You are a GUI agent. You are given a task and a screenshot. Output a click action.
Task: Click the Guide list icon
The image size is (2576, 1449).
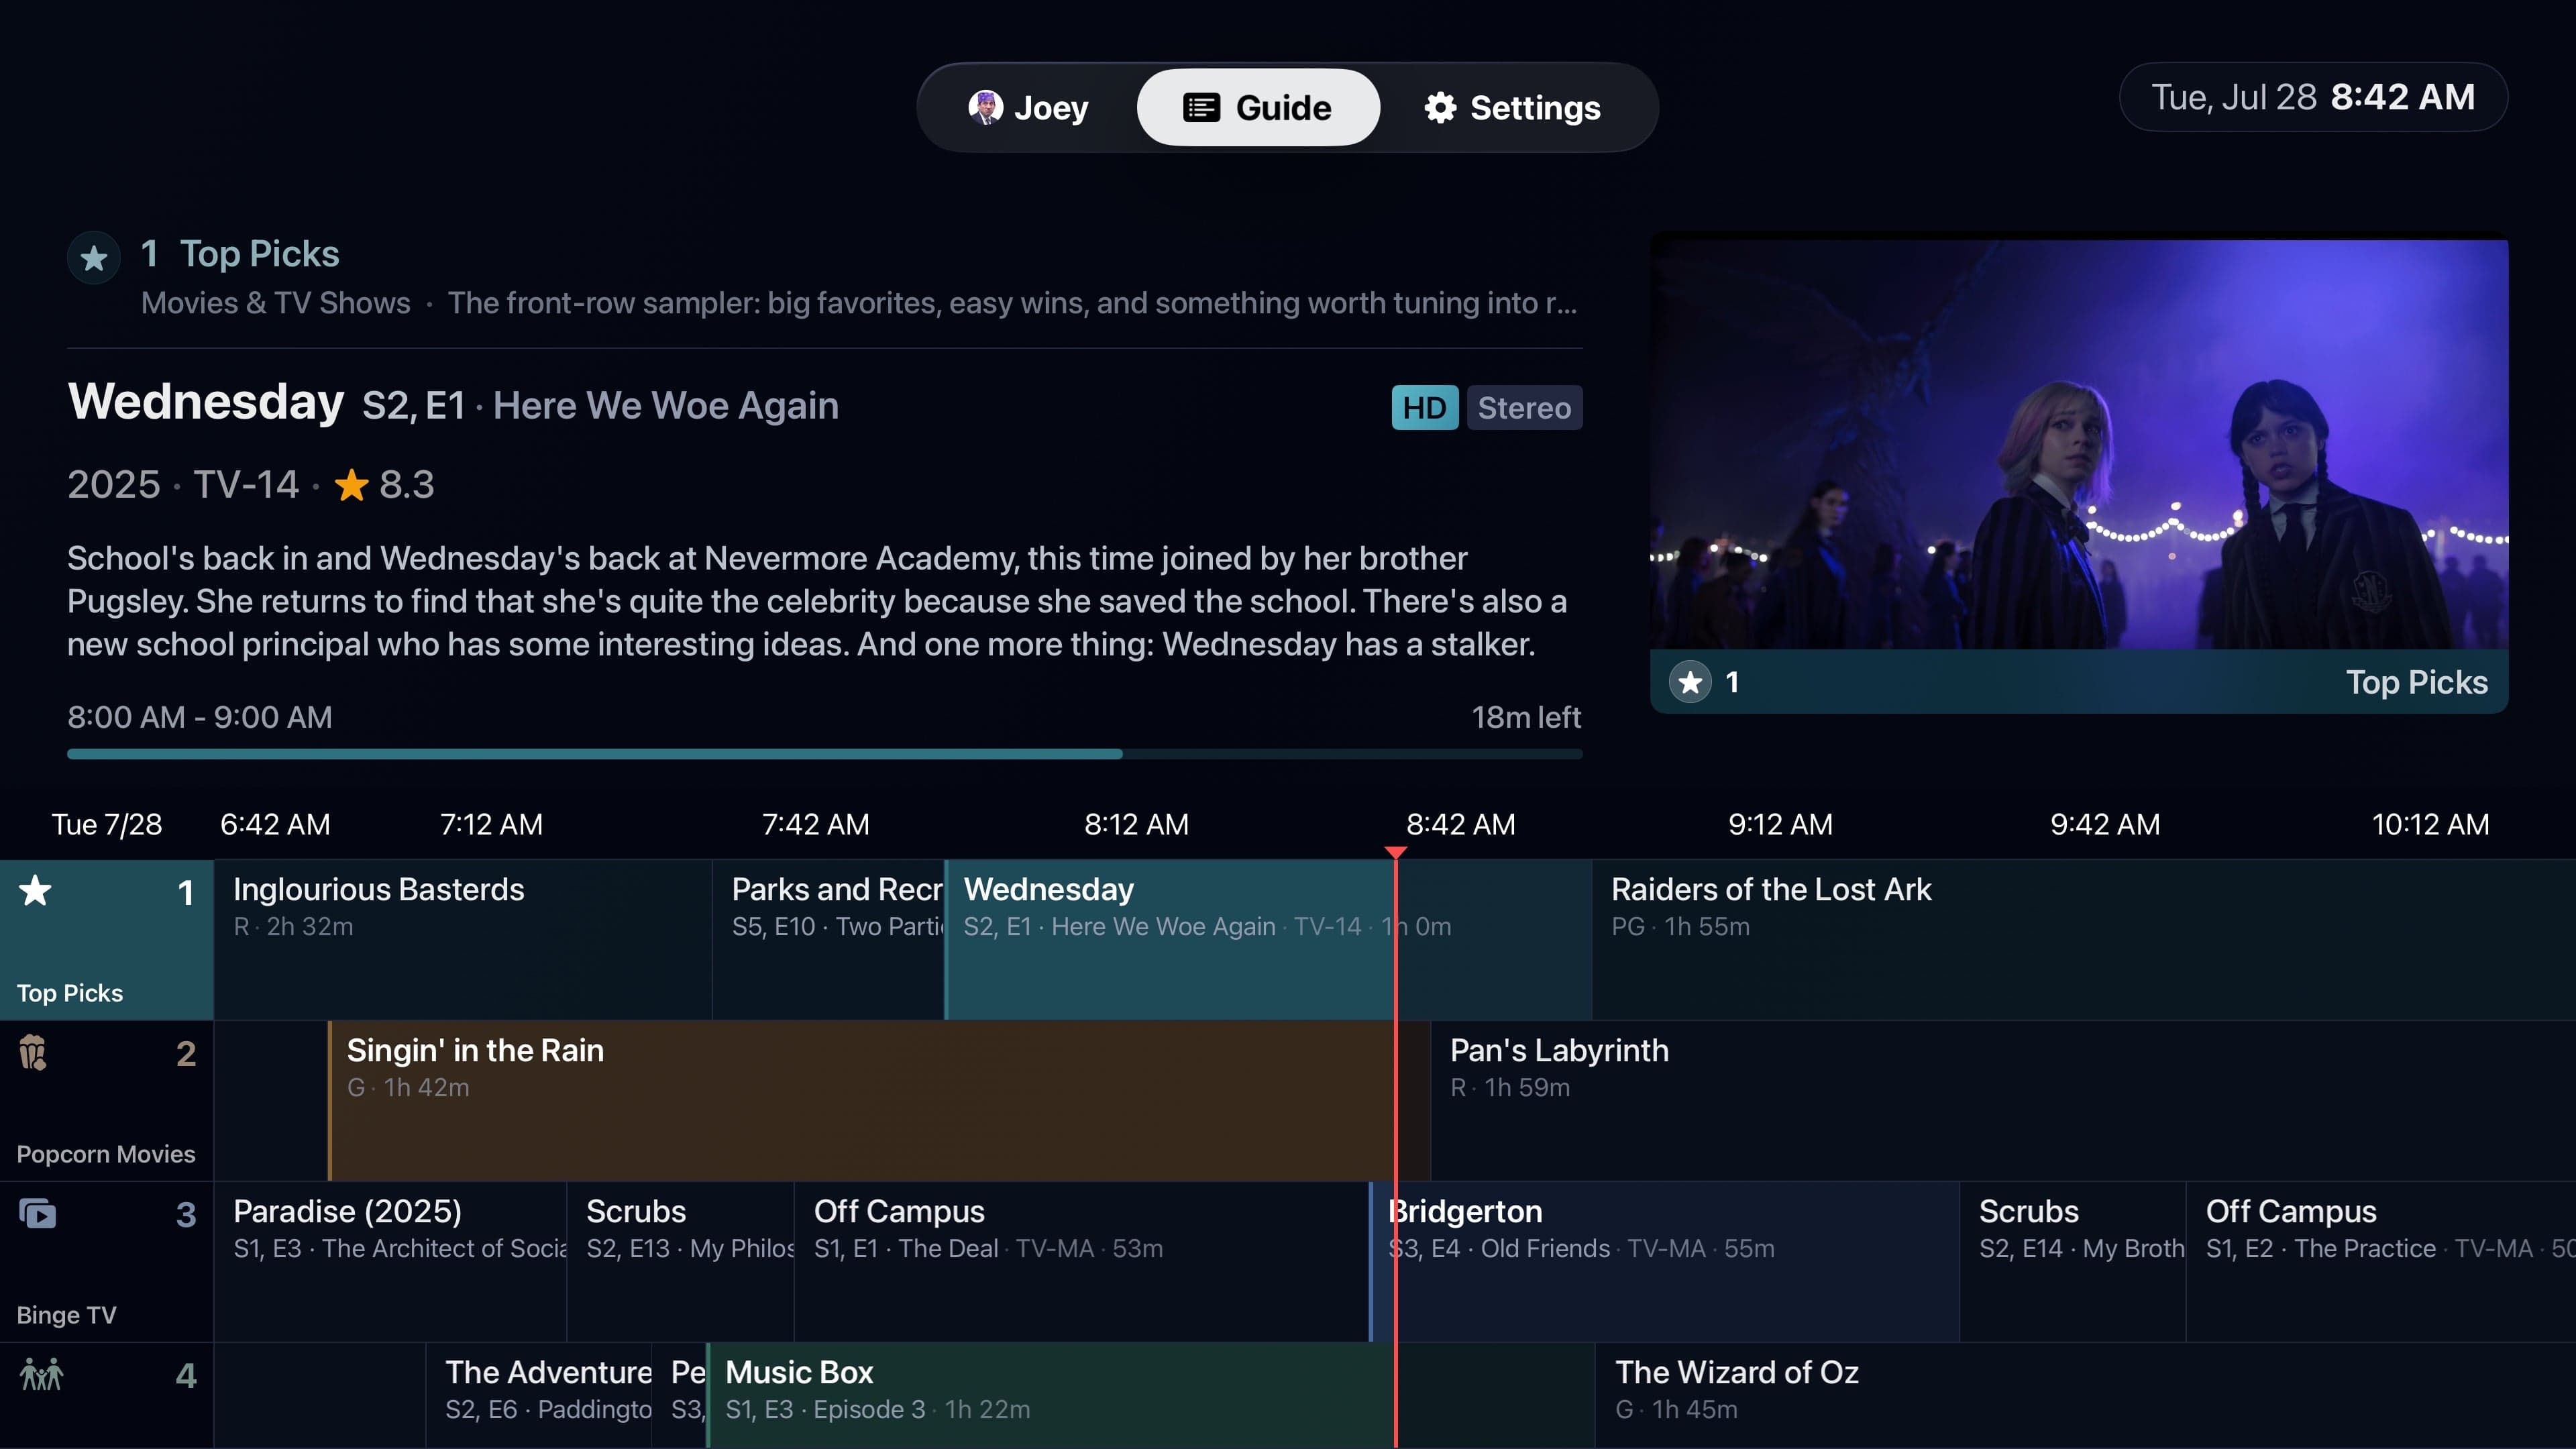pos(1201,107)
